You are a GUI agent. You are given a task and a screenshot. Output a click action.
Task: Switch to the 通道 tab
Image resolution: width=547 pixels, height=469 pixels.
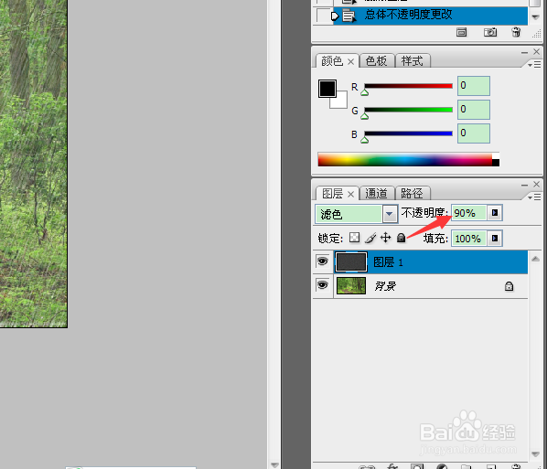(x=377, y=194)
